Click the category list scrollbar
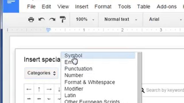The height and width of the screenshot is (103, 184). pos(139,78)
